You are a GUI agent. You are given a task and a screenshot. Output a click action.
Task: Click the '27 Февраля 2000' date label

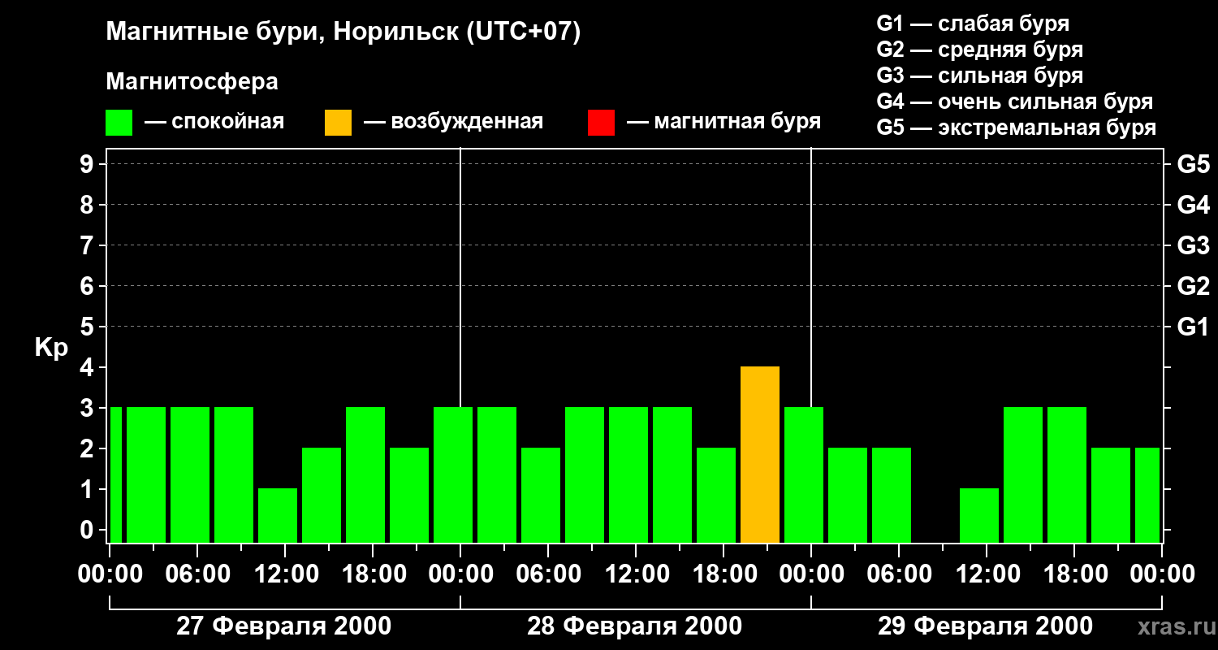click(x=284, y=626)
